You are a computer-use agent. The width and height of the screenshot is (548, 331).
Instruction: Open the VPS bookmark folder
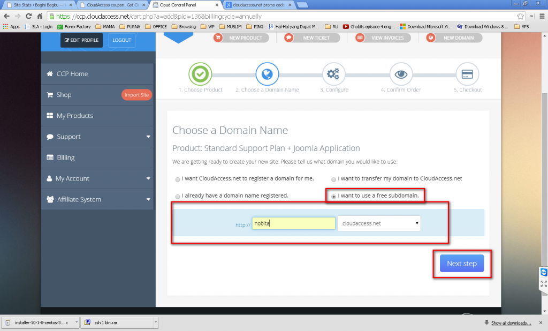(521, 27)
